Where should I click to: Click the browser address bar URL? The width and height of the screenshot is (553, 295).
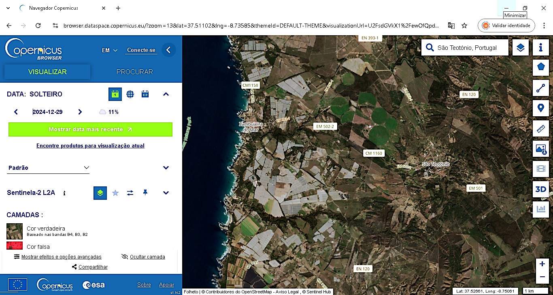251,26
